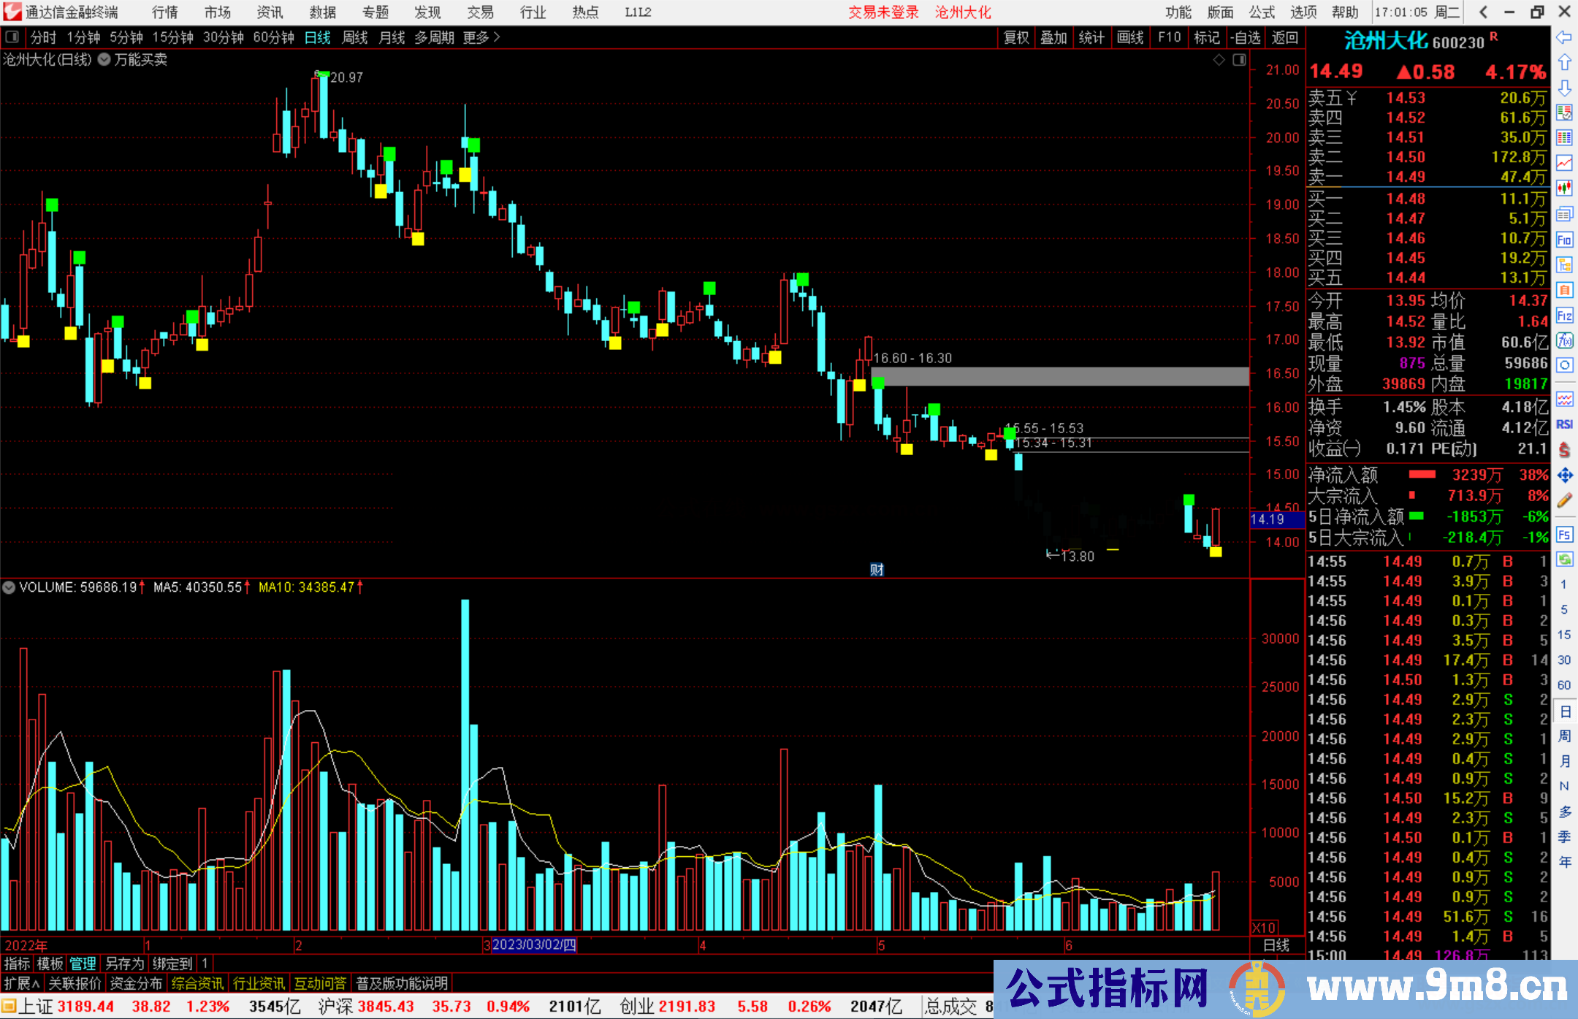
Task: Click the left back arrow sidebar icon
Action: click(x=1564, y=37)
